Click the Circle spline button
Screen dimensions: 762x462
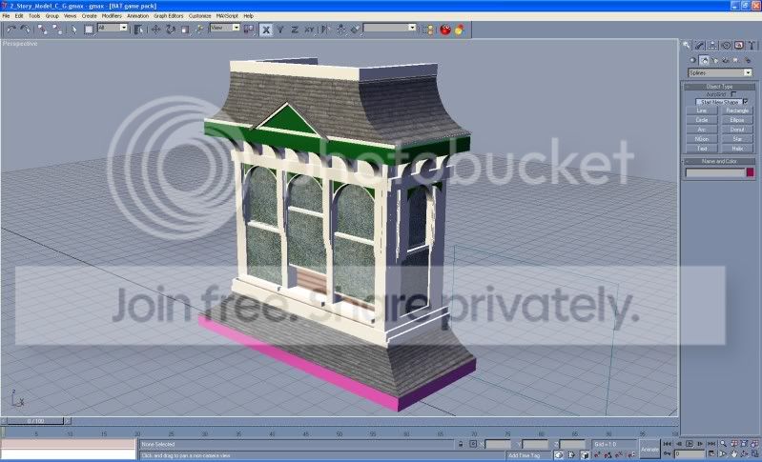pos(702,120)
